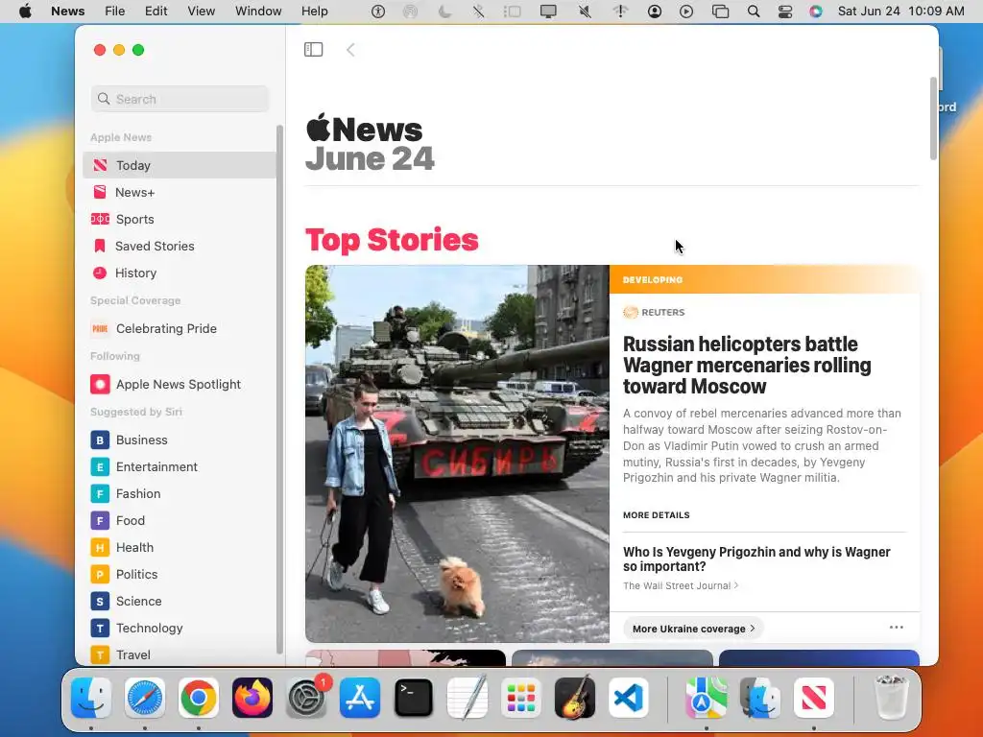The width and height of the screenshot is (983, 737).
Task: Open the View menu
Action: tap(202, 12)
